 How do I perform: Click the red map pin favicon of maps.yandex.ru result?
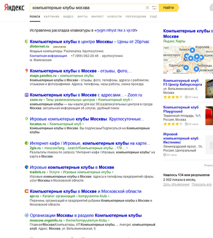click(x=27, y=71)
